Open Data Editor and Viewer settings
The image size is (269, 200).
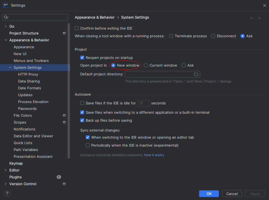[33, 136]
